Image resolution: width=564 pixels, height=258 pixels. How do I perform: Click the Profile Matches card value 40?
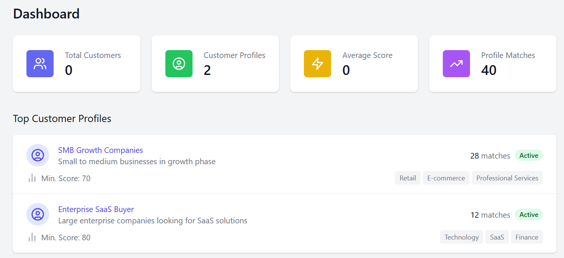point(489,70)
